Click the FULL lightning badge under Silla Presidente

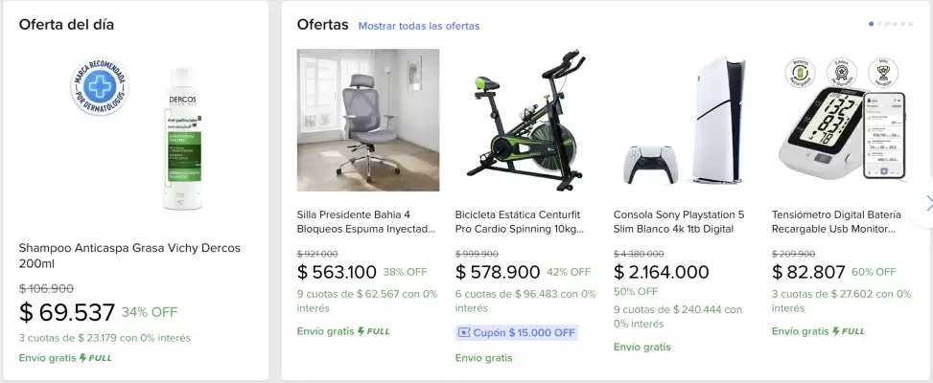coord(373,331)
